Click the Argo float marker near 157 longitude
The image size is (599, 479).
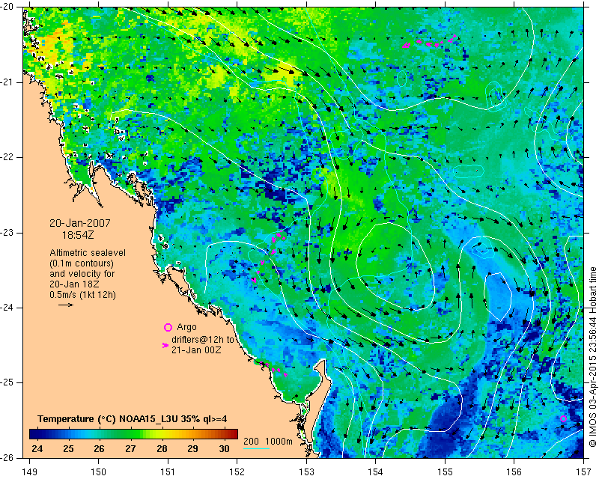coord(563,419)
